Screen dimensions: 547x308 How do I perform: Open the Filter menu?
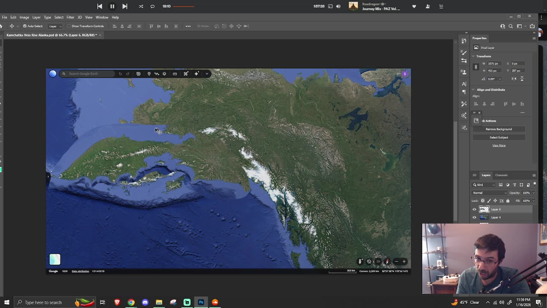pyautogui.click(x=70, y=17)
